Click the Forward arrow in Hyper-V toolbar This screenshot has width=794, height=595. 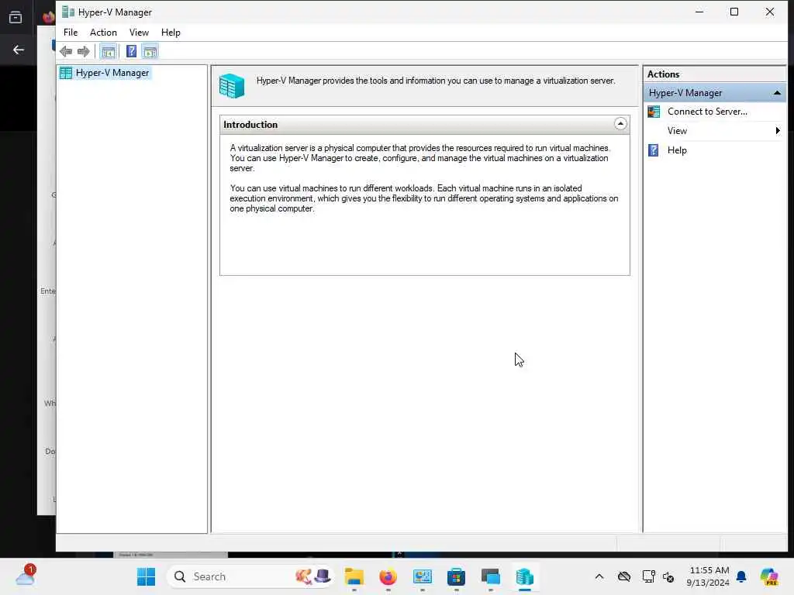84,51
